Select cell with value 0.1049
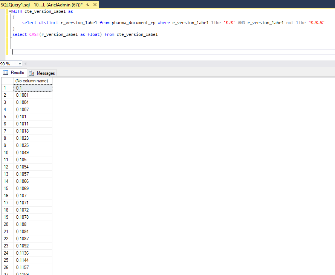The image size is (335, 275). pos(33,153)
